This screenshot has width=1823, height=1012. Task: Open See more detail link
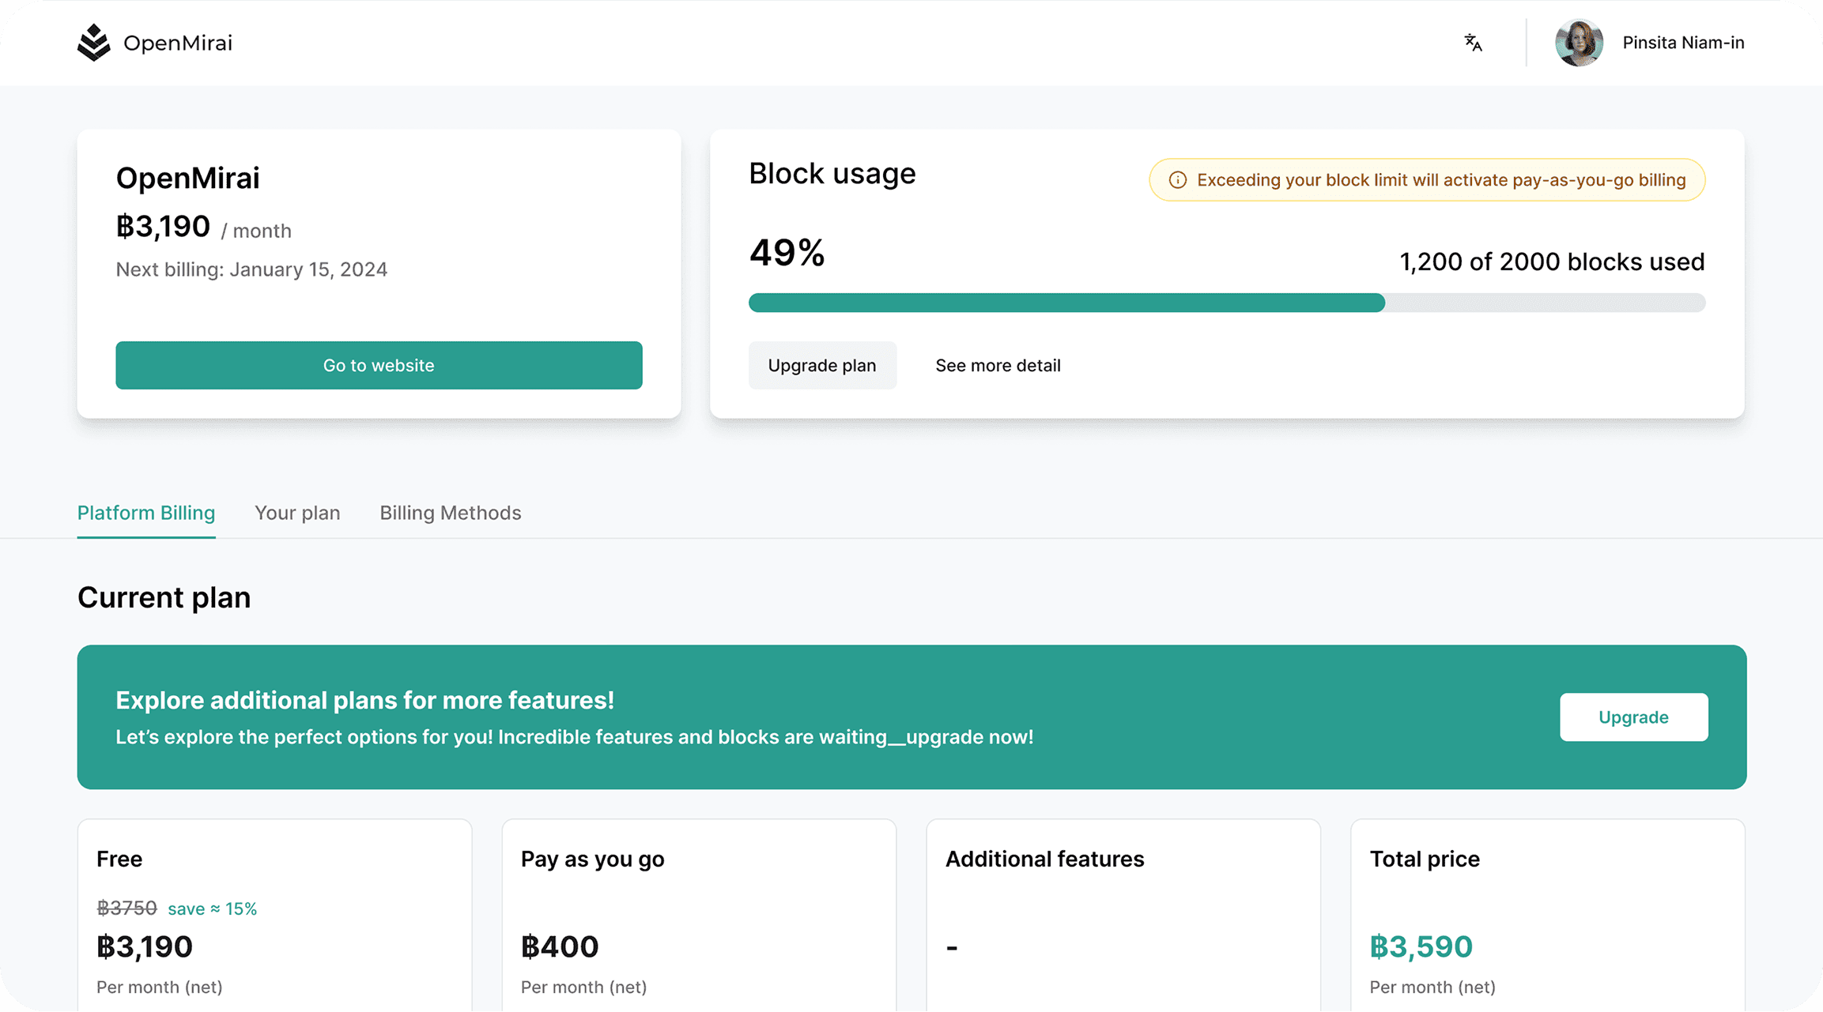click(998, 366)
